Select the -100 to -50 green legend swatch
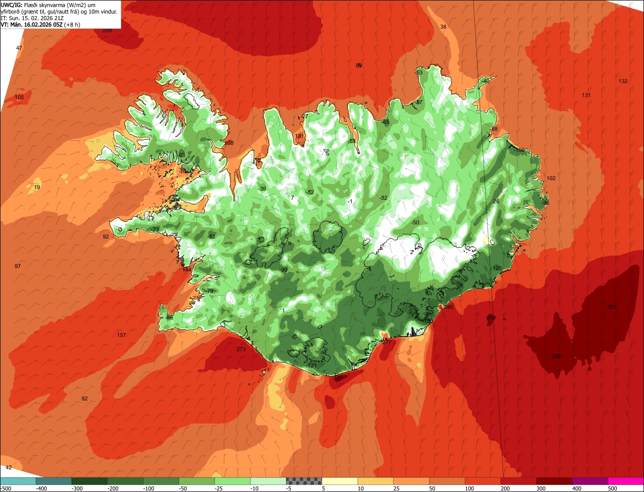 (161, 481)
